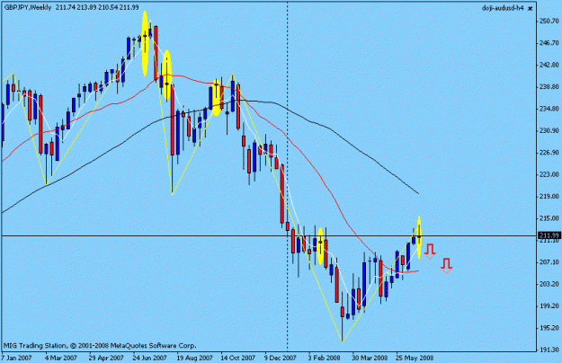The width and height of the screenshot is (562, 363).
Task: Click the 9 Dec 2007 date label
Action: click(281, 358)
